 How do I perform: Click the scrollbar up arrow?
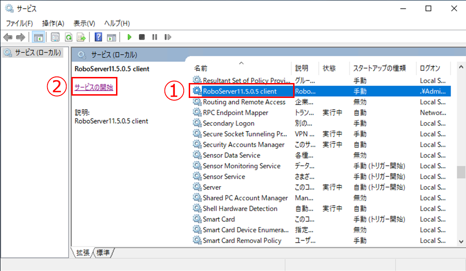pos(461,67)
